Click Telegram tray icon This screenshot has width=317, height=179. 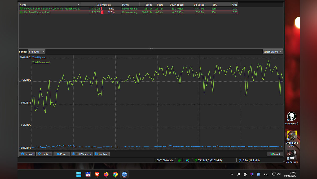pos(239,174)
